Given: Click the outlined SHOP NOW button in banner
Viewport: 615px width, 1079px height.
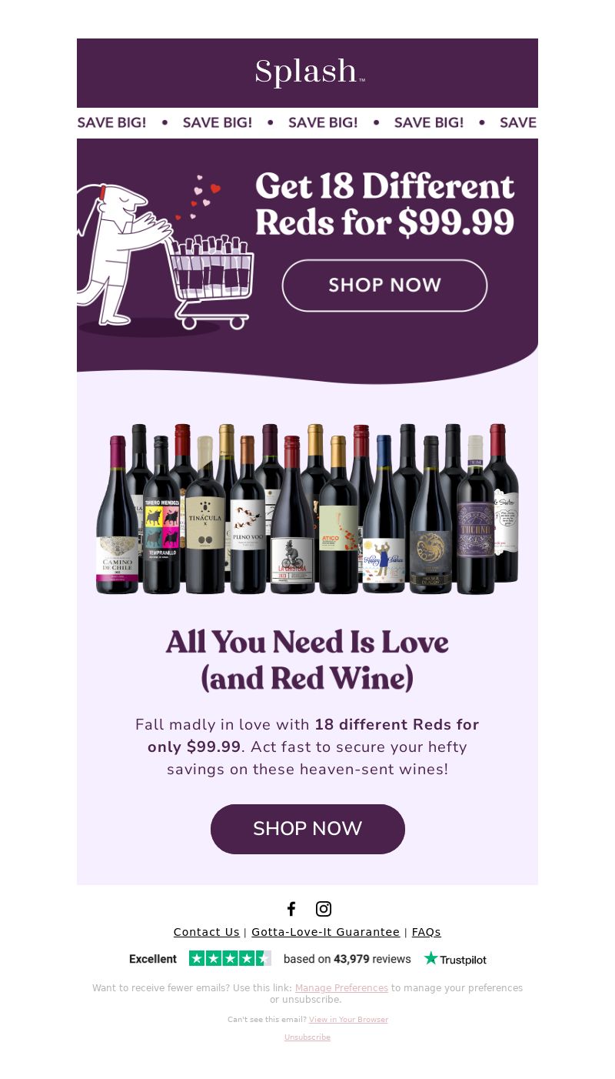Looking at the screenshot, I should pyautogui.click(x=384, y=286).
